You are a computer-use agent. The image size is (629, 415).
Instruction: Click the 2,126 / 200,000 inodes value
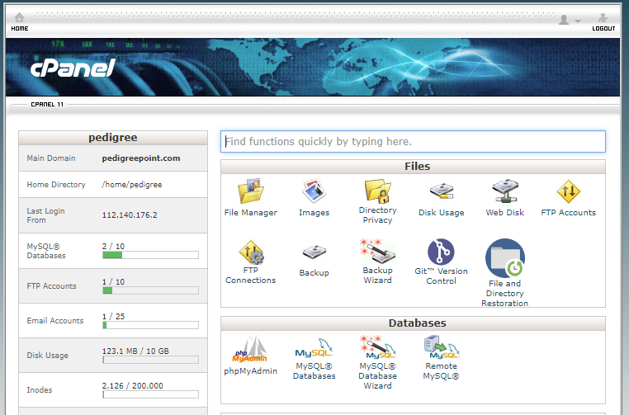132,386
